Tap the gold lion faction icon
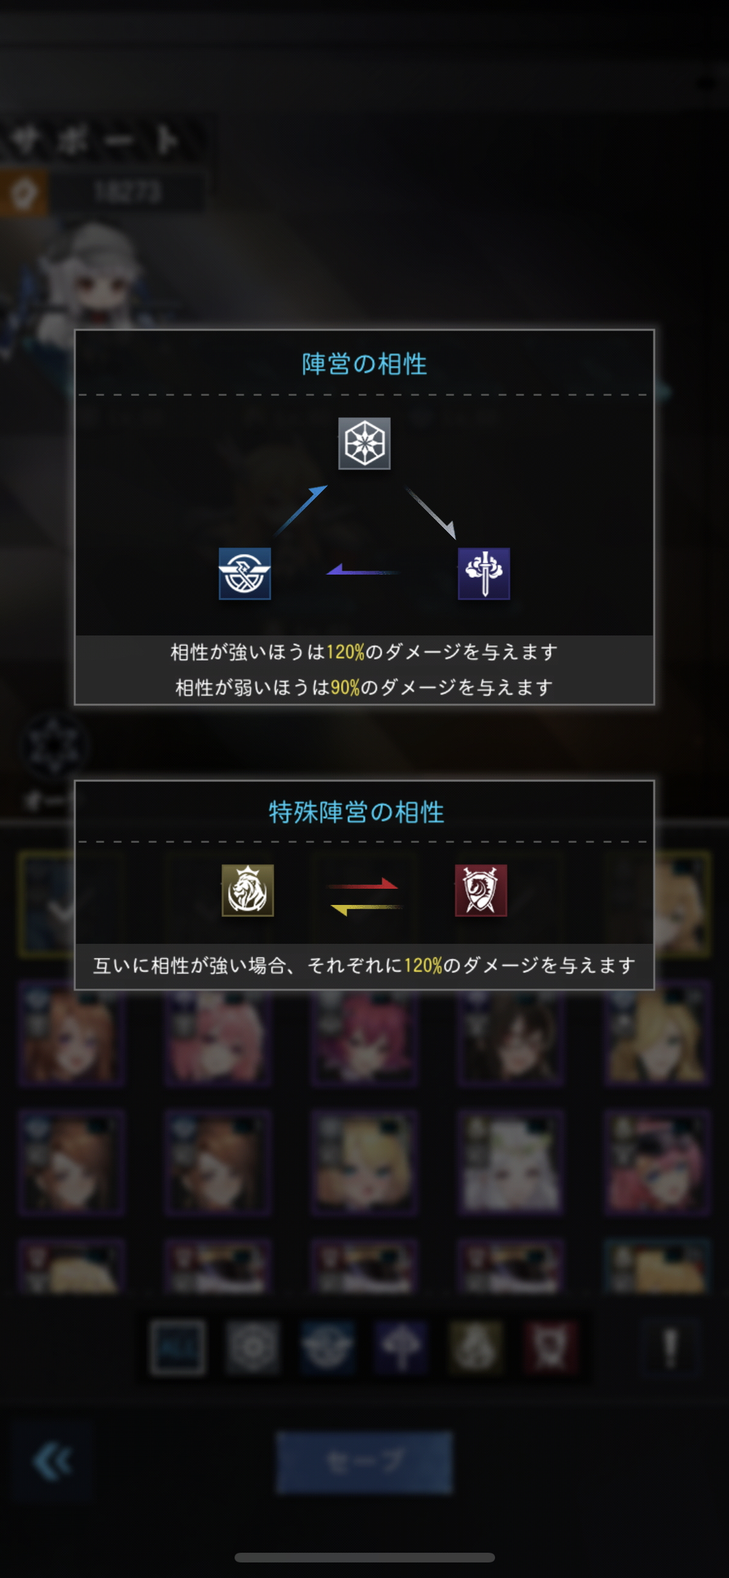 247,890
